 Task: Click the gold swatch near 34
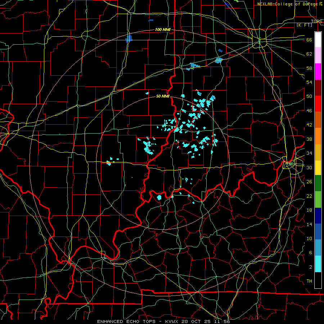coord(318,152)
